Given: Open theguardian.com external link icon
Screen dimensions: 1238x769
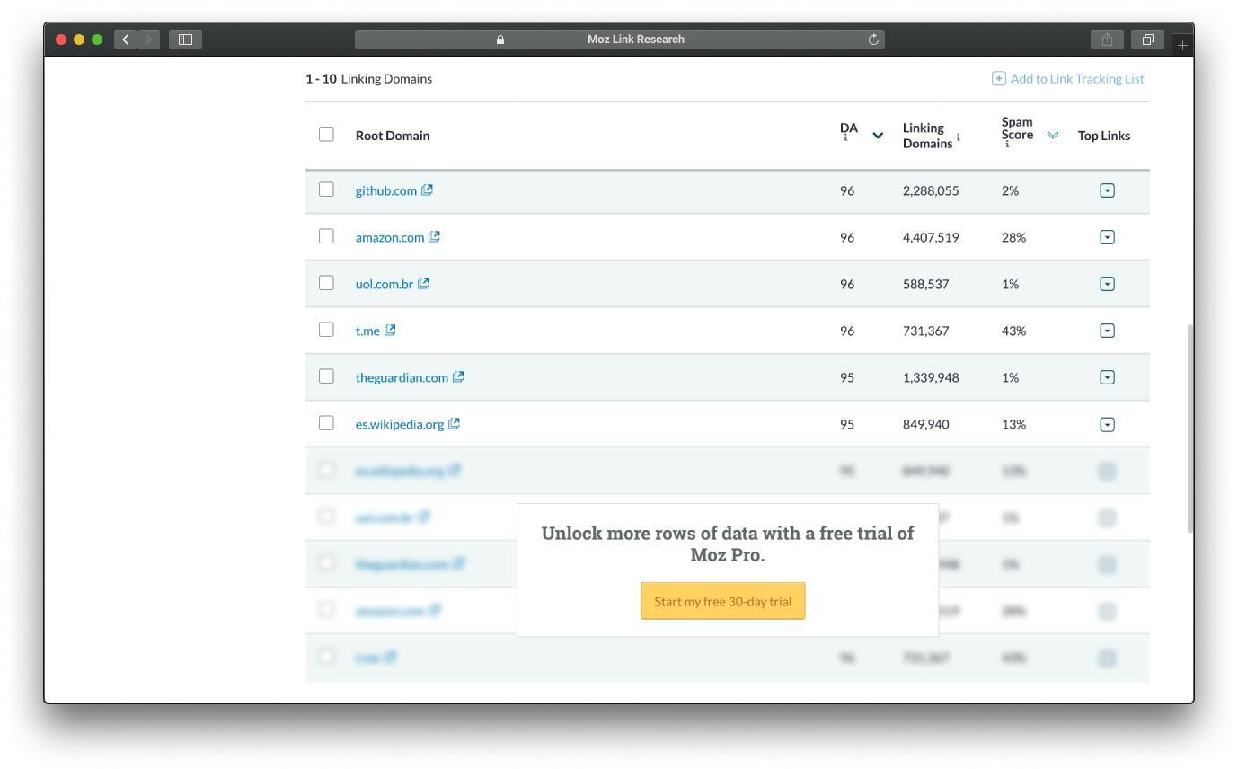Looking at the screenshot, I should [459, 376].
